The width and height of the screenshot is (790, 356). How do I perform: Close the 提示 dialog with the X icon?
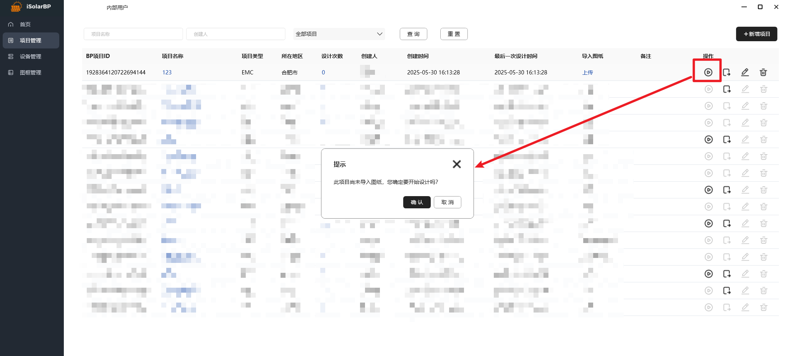(x=456, y=164)
